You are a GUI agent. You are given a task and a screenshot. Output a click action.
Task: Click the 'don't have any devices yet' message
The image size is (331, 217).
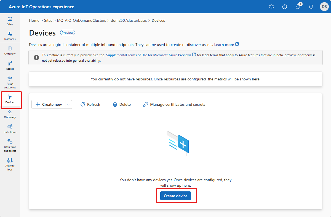point(175,183)
